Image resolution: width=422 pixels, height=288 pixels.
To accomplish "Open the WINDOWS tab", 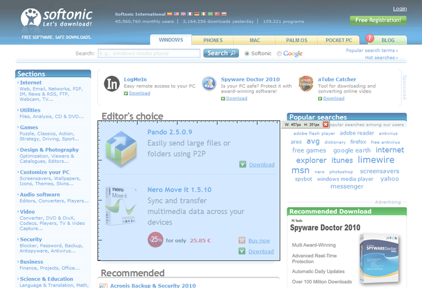I will (x=171, y=40).
